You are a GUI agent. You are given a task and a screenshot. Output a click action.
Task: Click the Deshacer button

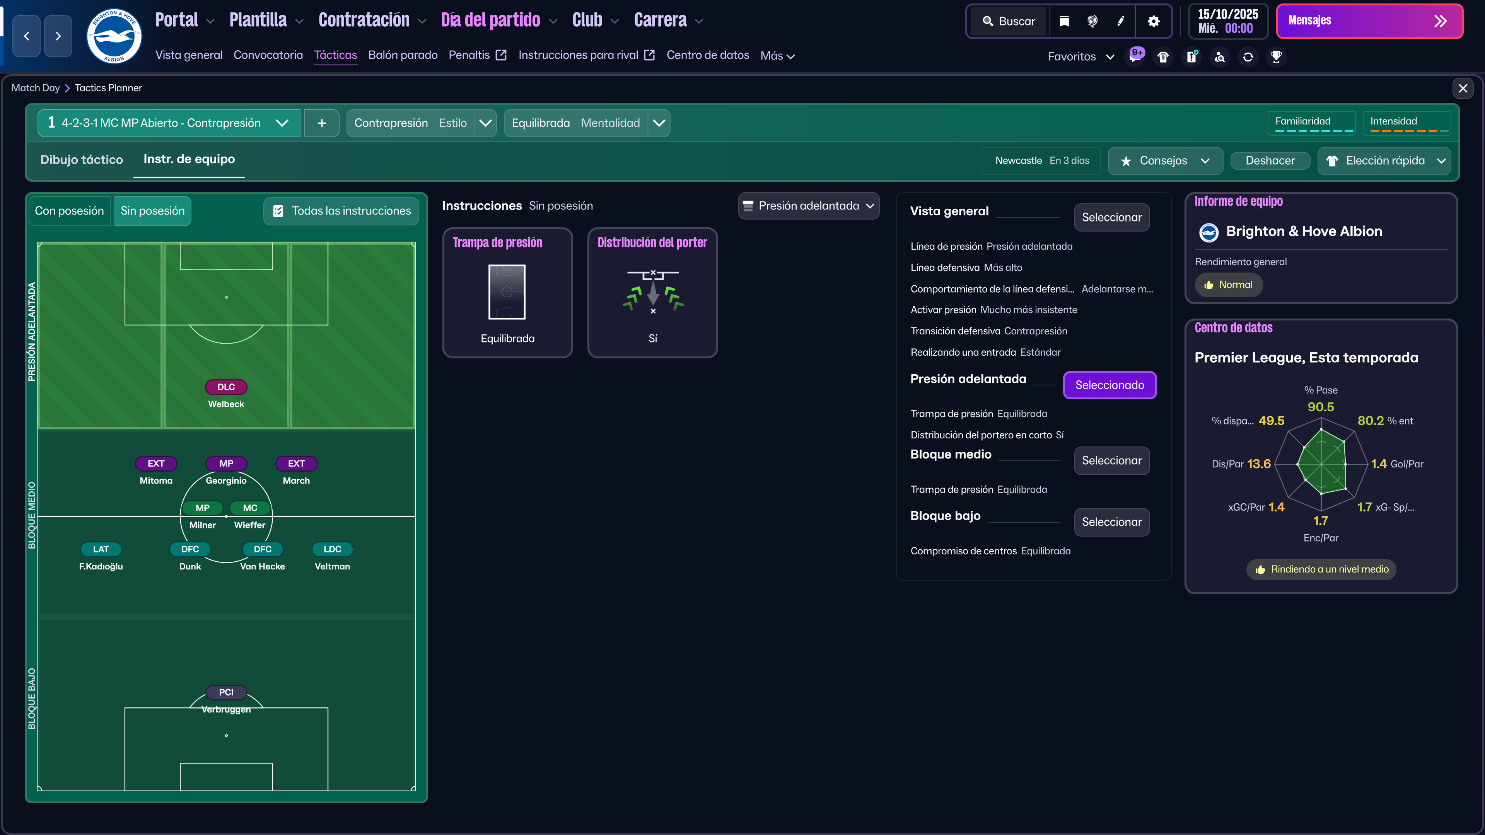pyautogui.click(x=1270, y=161)
